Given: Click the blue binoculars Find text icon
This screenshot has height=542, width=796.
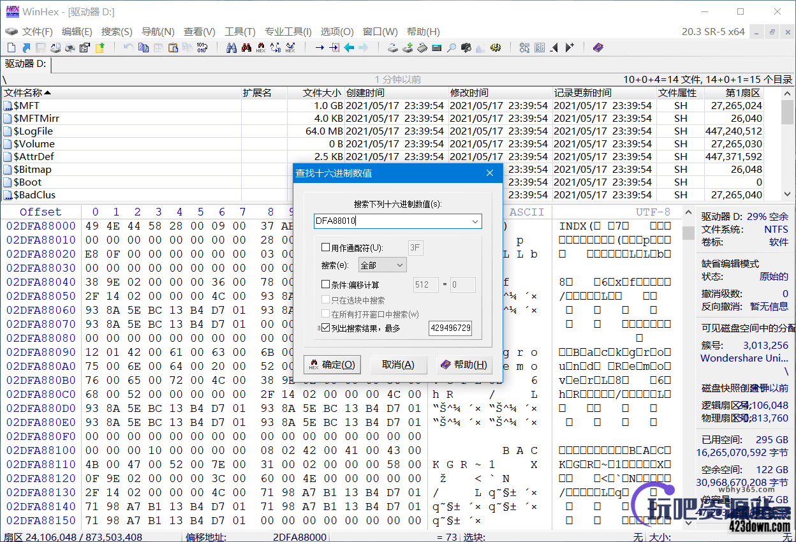Looking at the screenshot, I should 232,48.
